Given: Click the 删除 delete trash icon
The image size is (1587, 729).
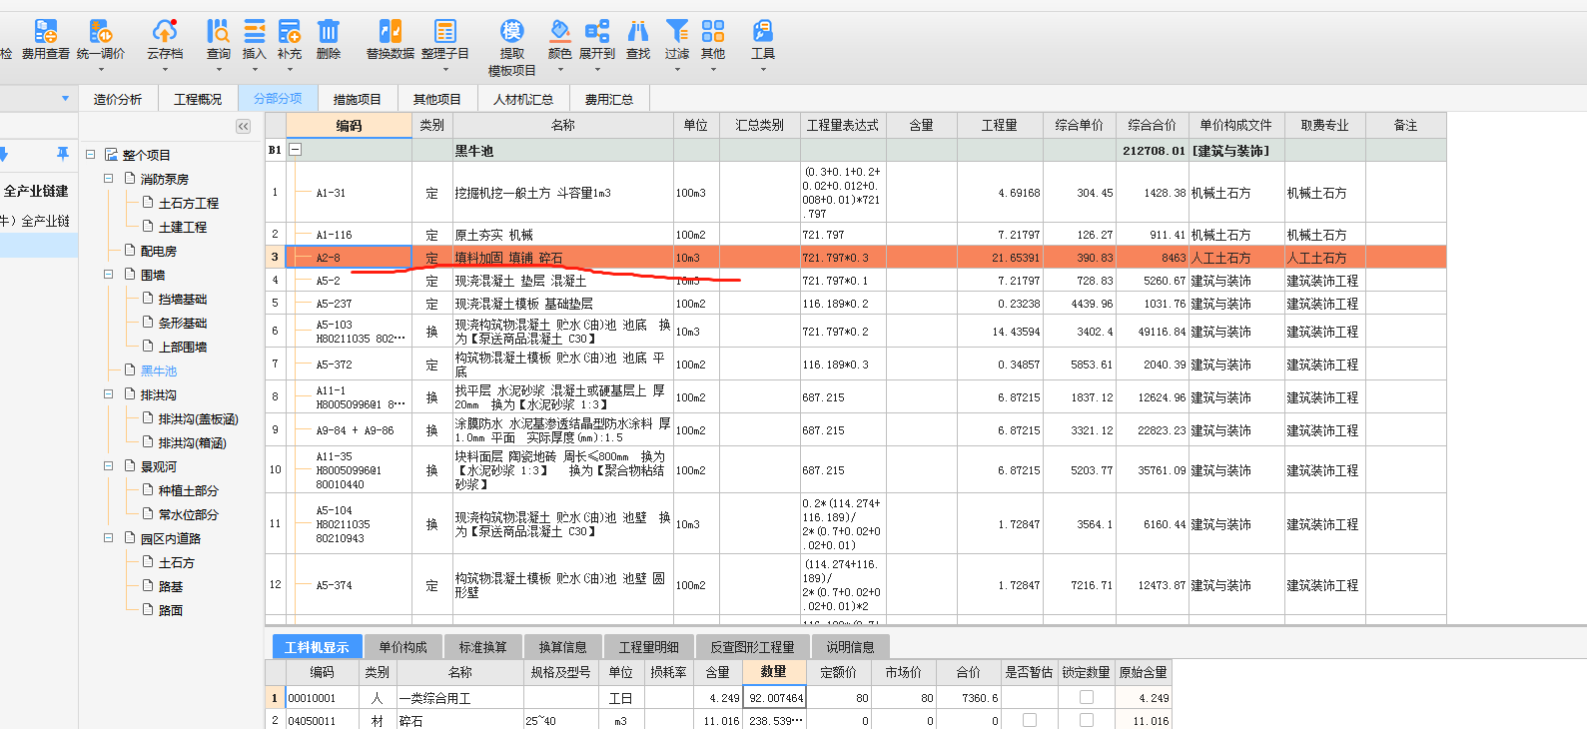Looking at the screenshot, I should click(329, 32).
